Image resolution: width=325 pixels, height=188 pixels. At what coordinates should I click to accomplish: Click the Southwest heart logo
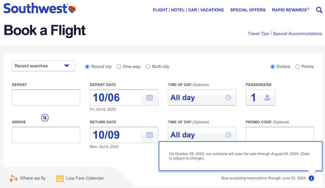72,9
